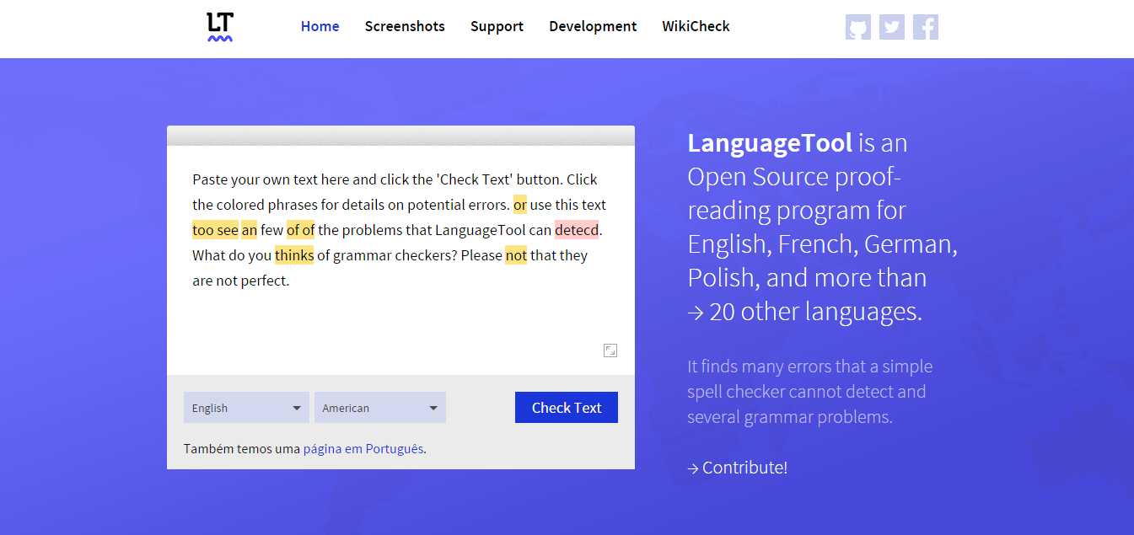Open the American variant dropdown
1134x535 pixels.
pyautogui.click(x=380, y=408)
